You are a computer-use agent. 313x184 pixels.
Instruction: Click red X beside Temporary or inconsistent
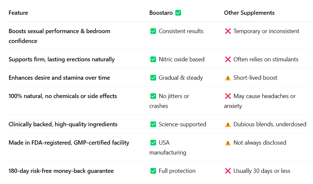click(228, 31)
